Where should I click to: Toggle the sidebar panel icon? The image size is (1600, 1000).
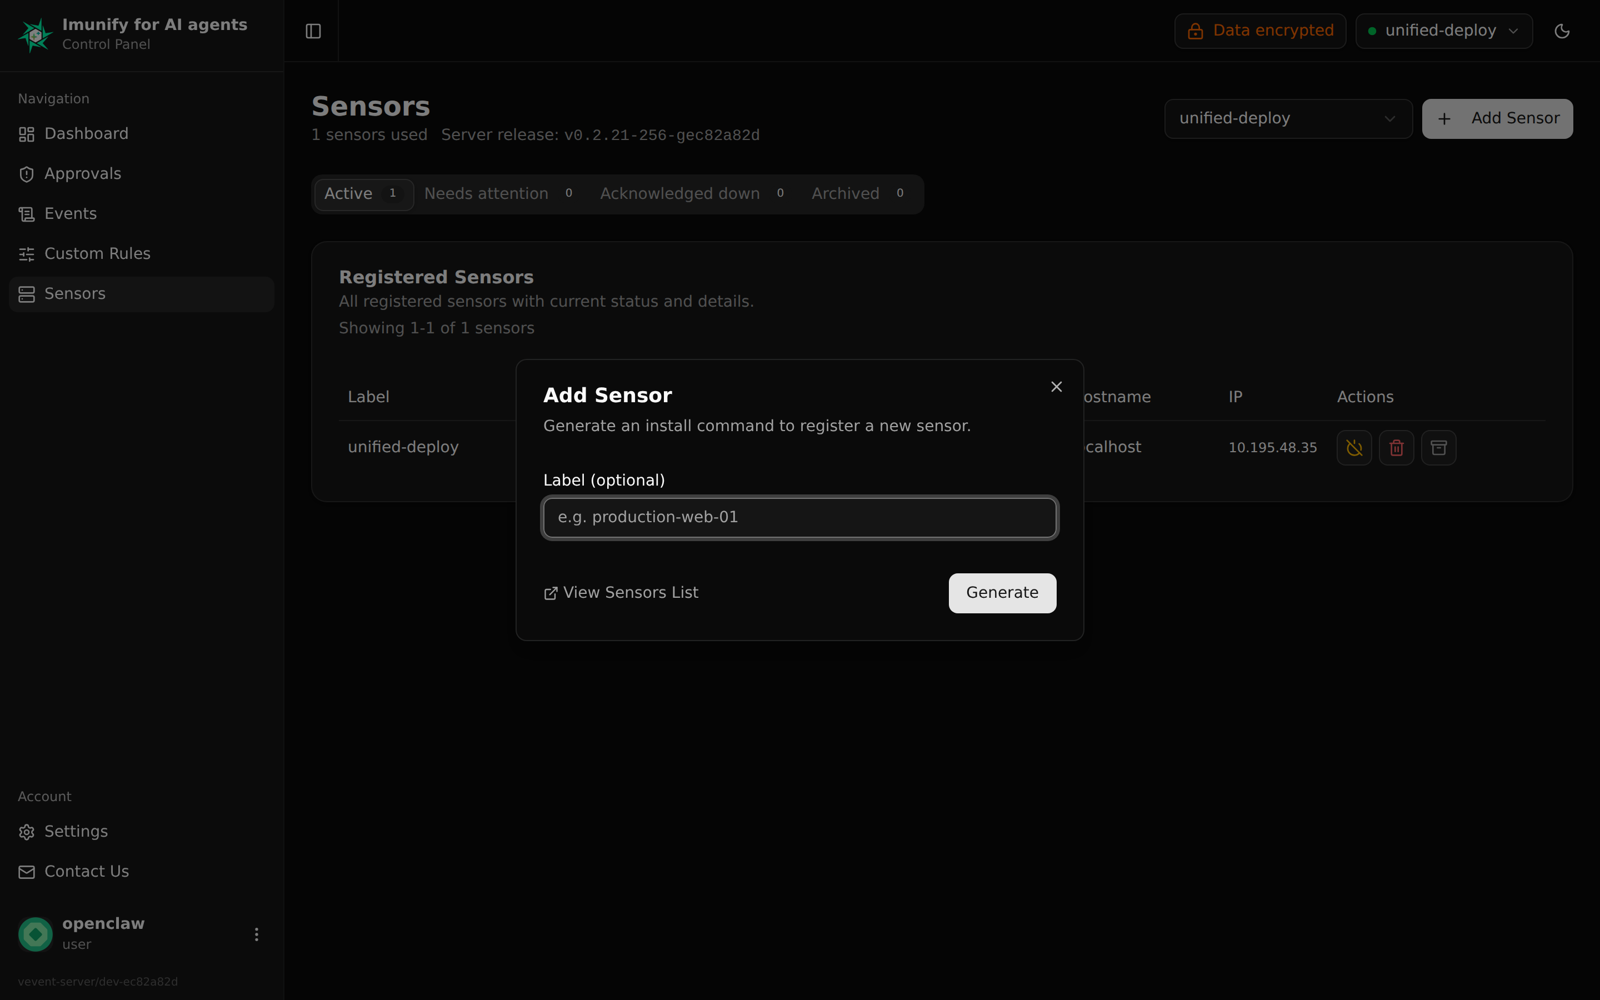(313, 31)
